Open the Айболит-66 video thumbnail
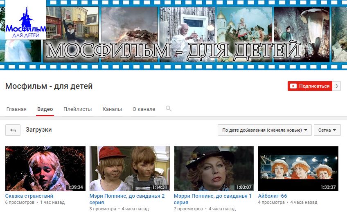Viewport: 347px width, 214px height. [298, 169]
